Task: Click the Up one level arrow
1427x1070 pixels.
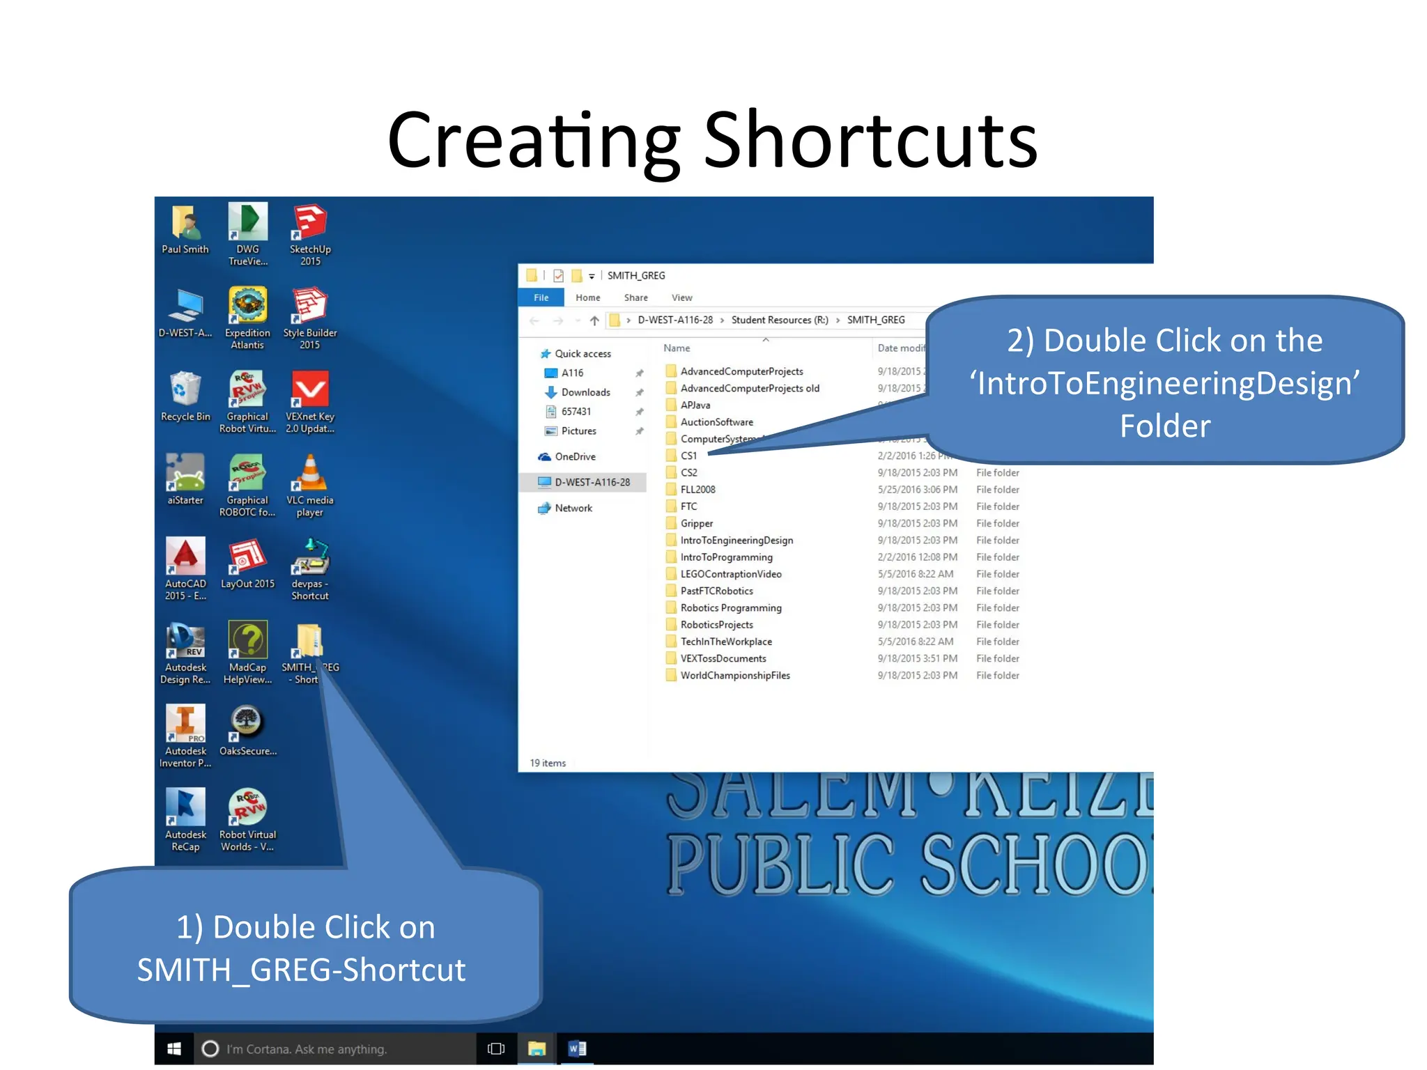Action: (594, 320)
